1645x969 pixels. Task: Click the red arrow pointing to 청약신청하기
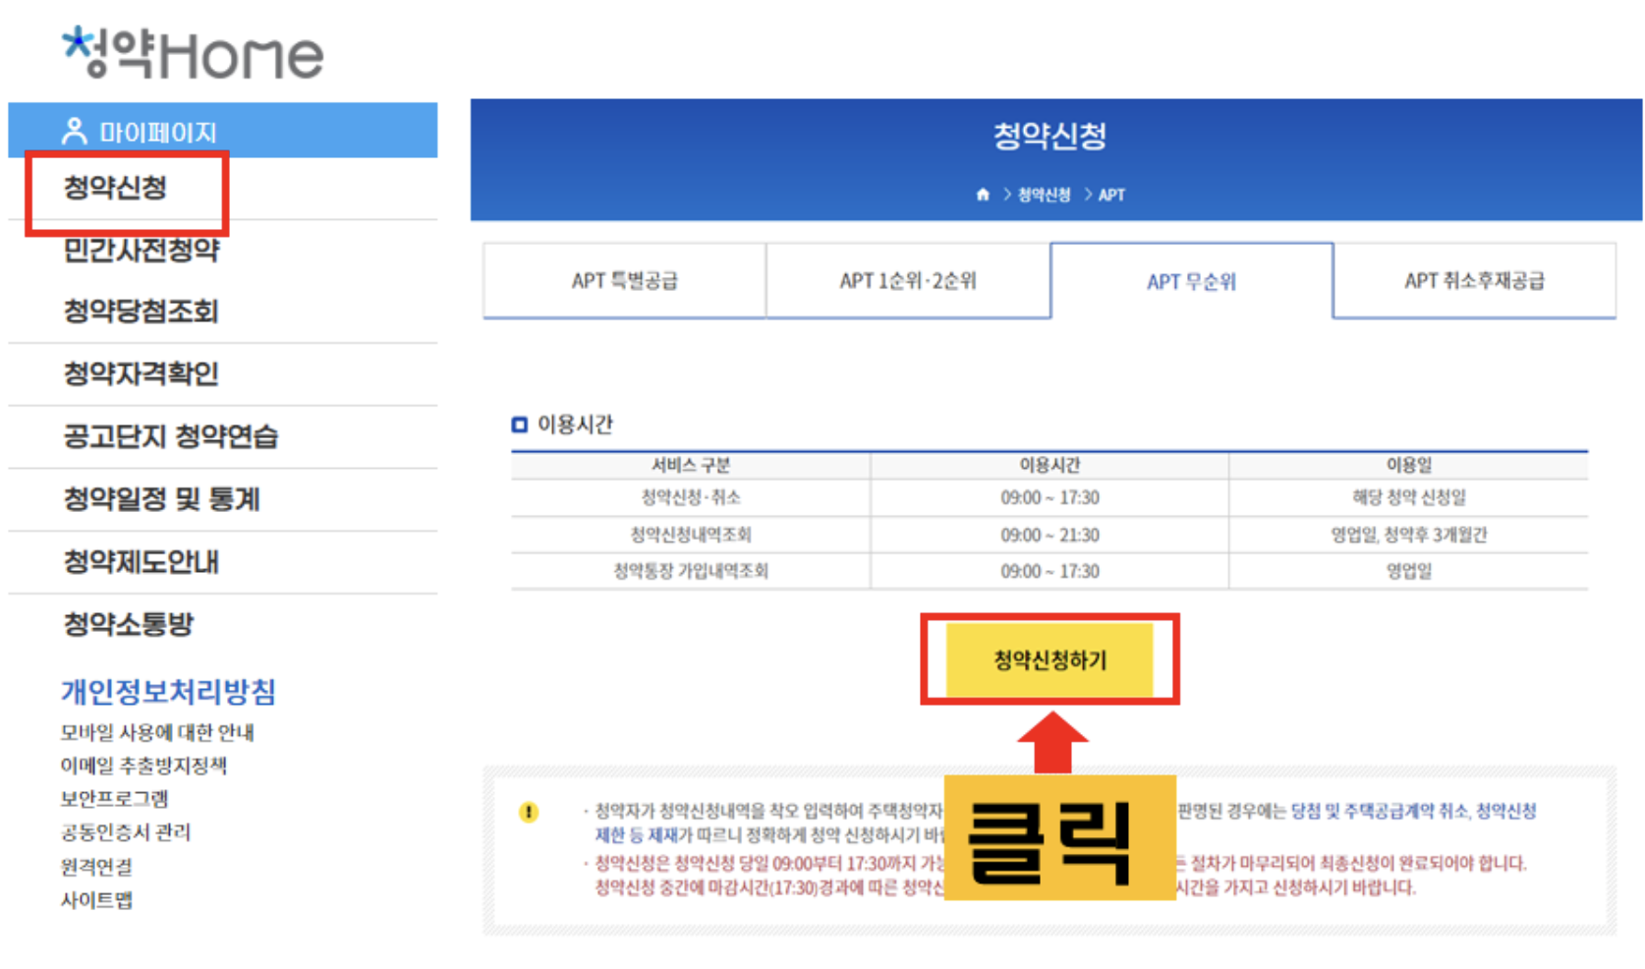(x=1054, y=742)
